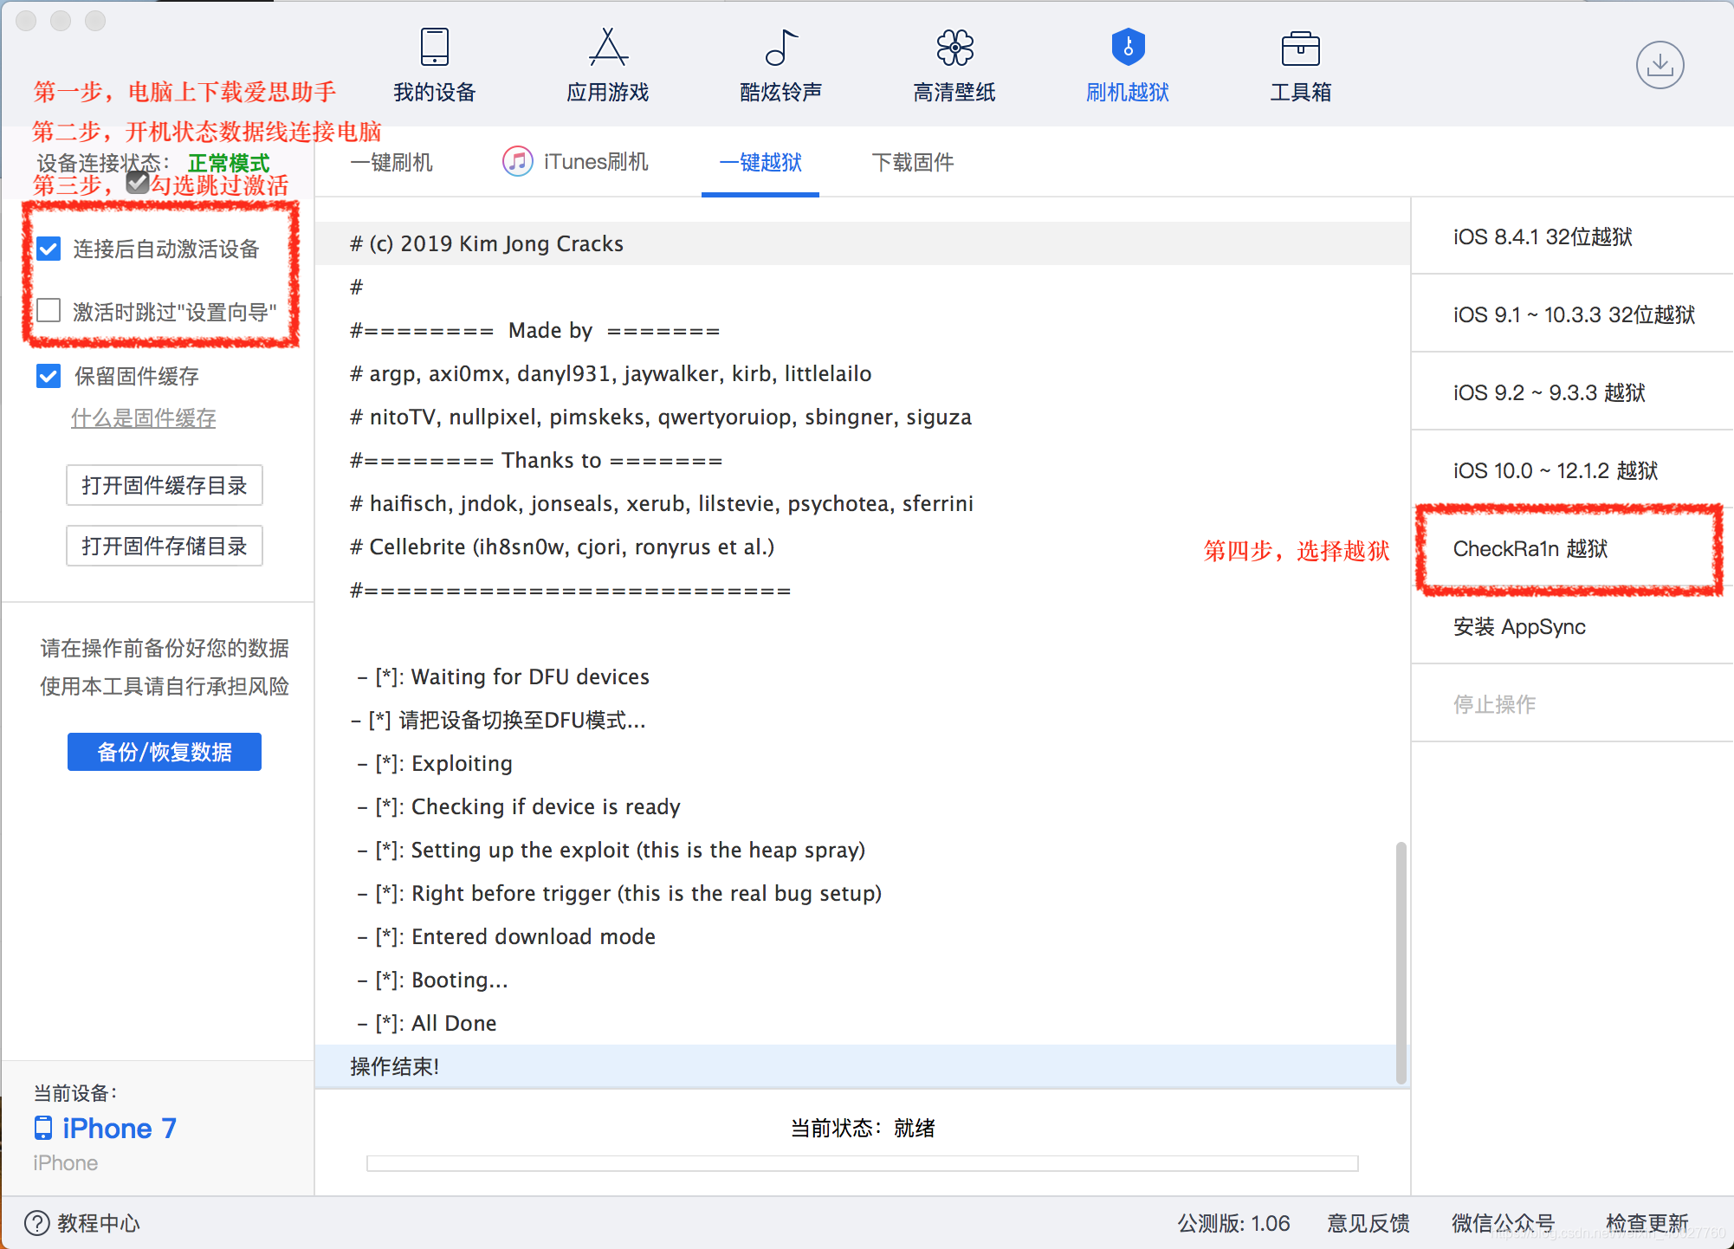Click the iPhone 7 device icon
This screenshot has height=1249, width=1734.
pos(43,1128)
